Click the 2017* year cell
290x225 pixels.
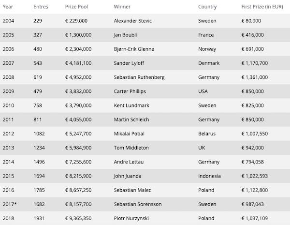click(10, 204)
